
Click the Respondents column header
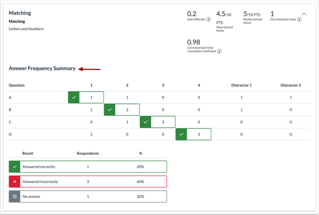[88, 154]
